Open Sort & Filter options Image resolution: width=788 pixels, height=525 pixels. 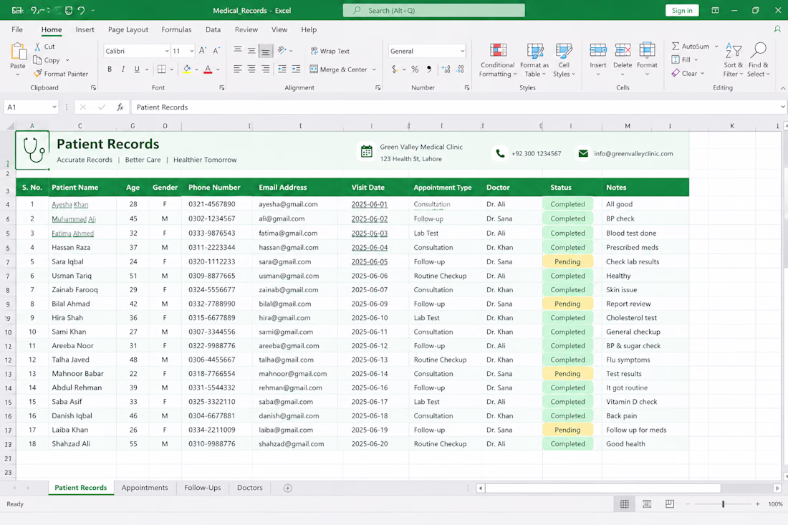coord(734,59)
